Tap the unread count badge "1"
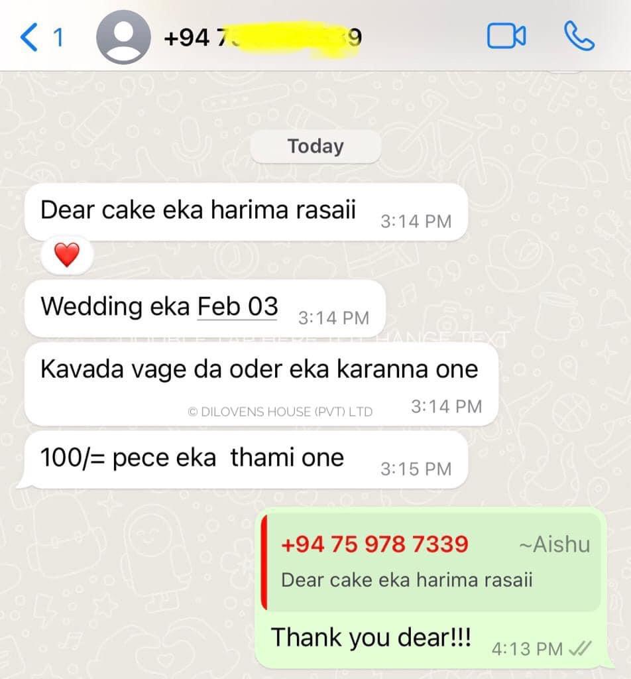 (x=58, y=38)
